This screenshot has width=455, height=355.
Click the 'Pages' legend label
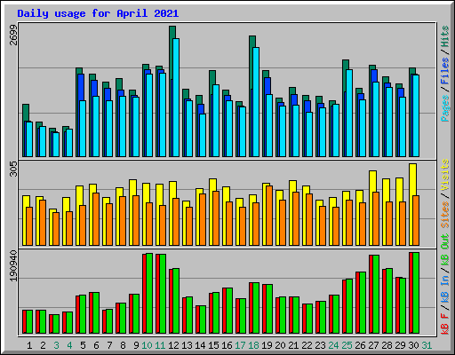444,108
